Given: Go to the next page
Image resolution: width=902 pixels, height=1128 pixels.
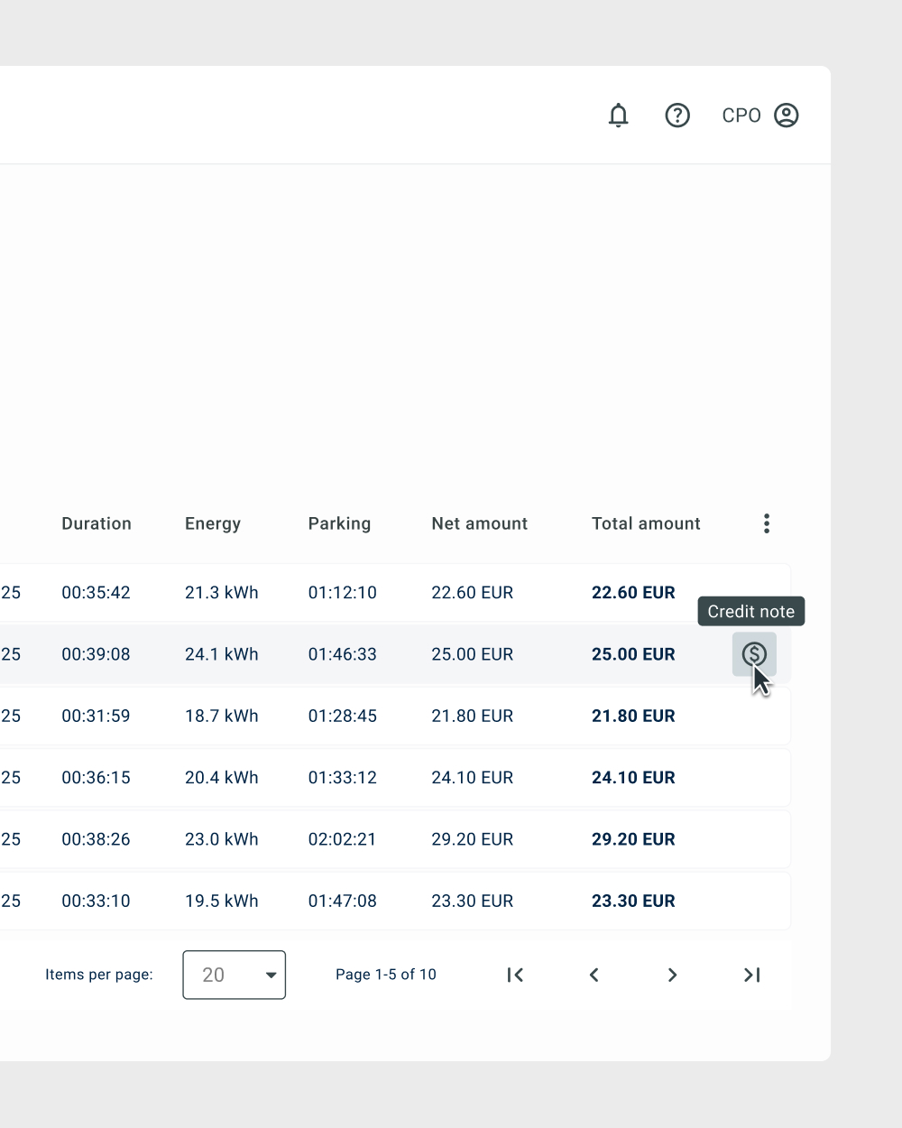Looking at the screenshot, I should 672,975.
